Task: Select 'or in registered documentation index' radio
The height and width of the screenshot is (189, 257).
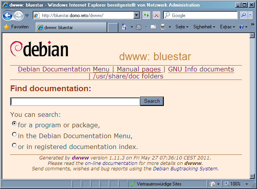Action: 14,145
